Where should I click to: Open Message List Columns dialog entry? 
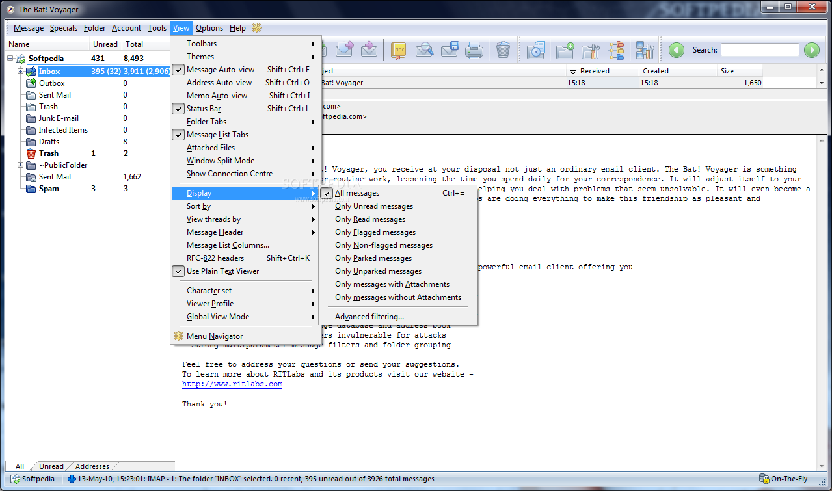click(x=246, y=245)
